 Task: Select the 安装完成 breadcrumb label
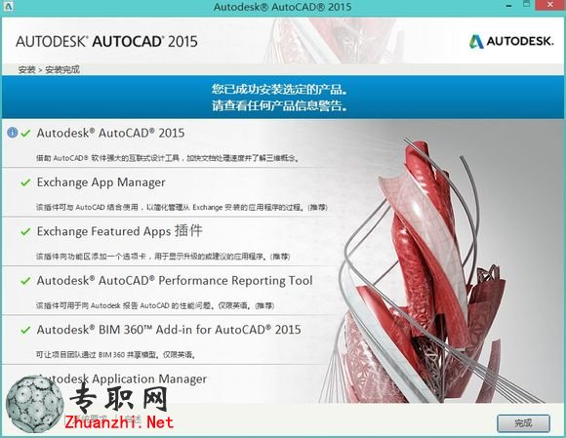(x=62, y=69)
